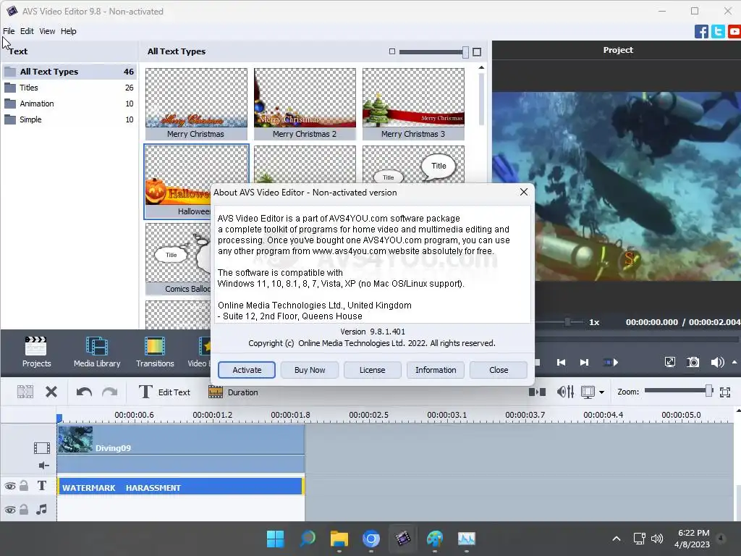The width and height of the screenshot is (741, 556).
Task: Toggle preview volume speaker icon
Action: point(717,362)
